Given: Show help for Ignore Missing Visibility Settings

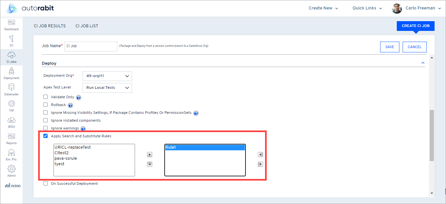Looking at the screenshot, I should pos(196,113).
